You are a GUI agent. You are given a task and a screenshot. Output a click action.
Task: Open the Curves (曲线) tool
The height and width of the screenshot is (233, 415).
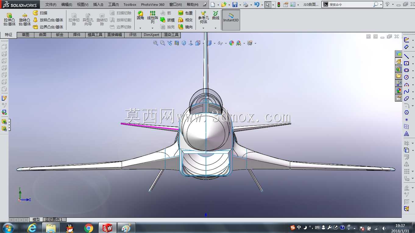[x=216, y=16]
